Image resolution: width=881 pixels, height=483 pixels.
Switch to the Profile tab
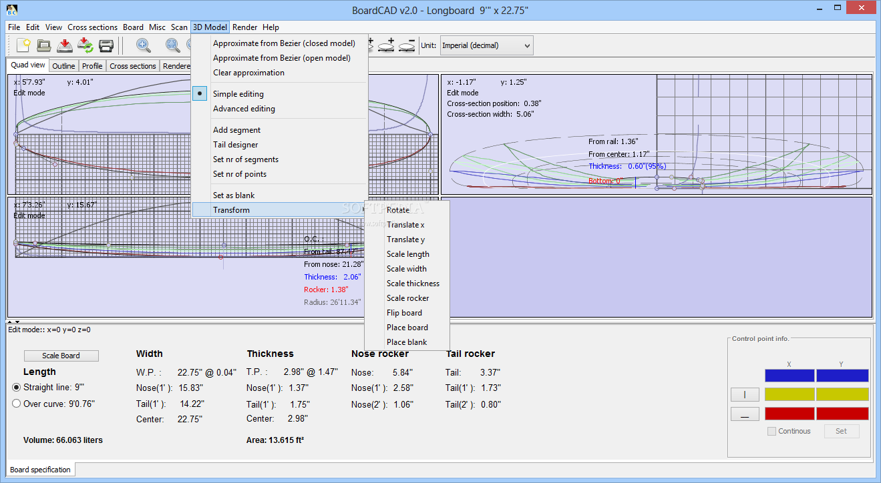click(92, 66)
